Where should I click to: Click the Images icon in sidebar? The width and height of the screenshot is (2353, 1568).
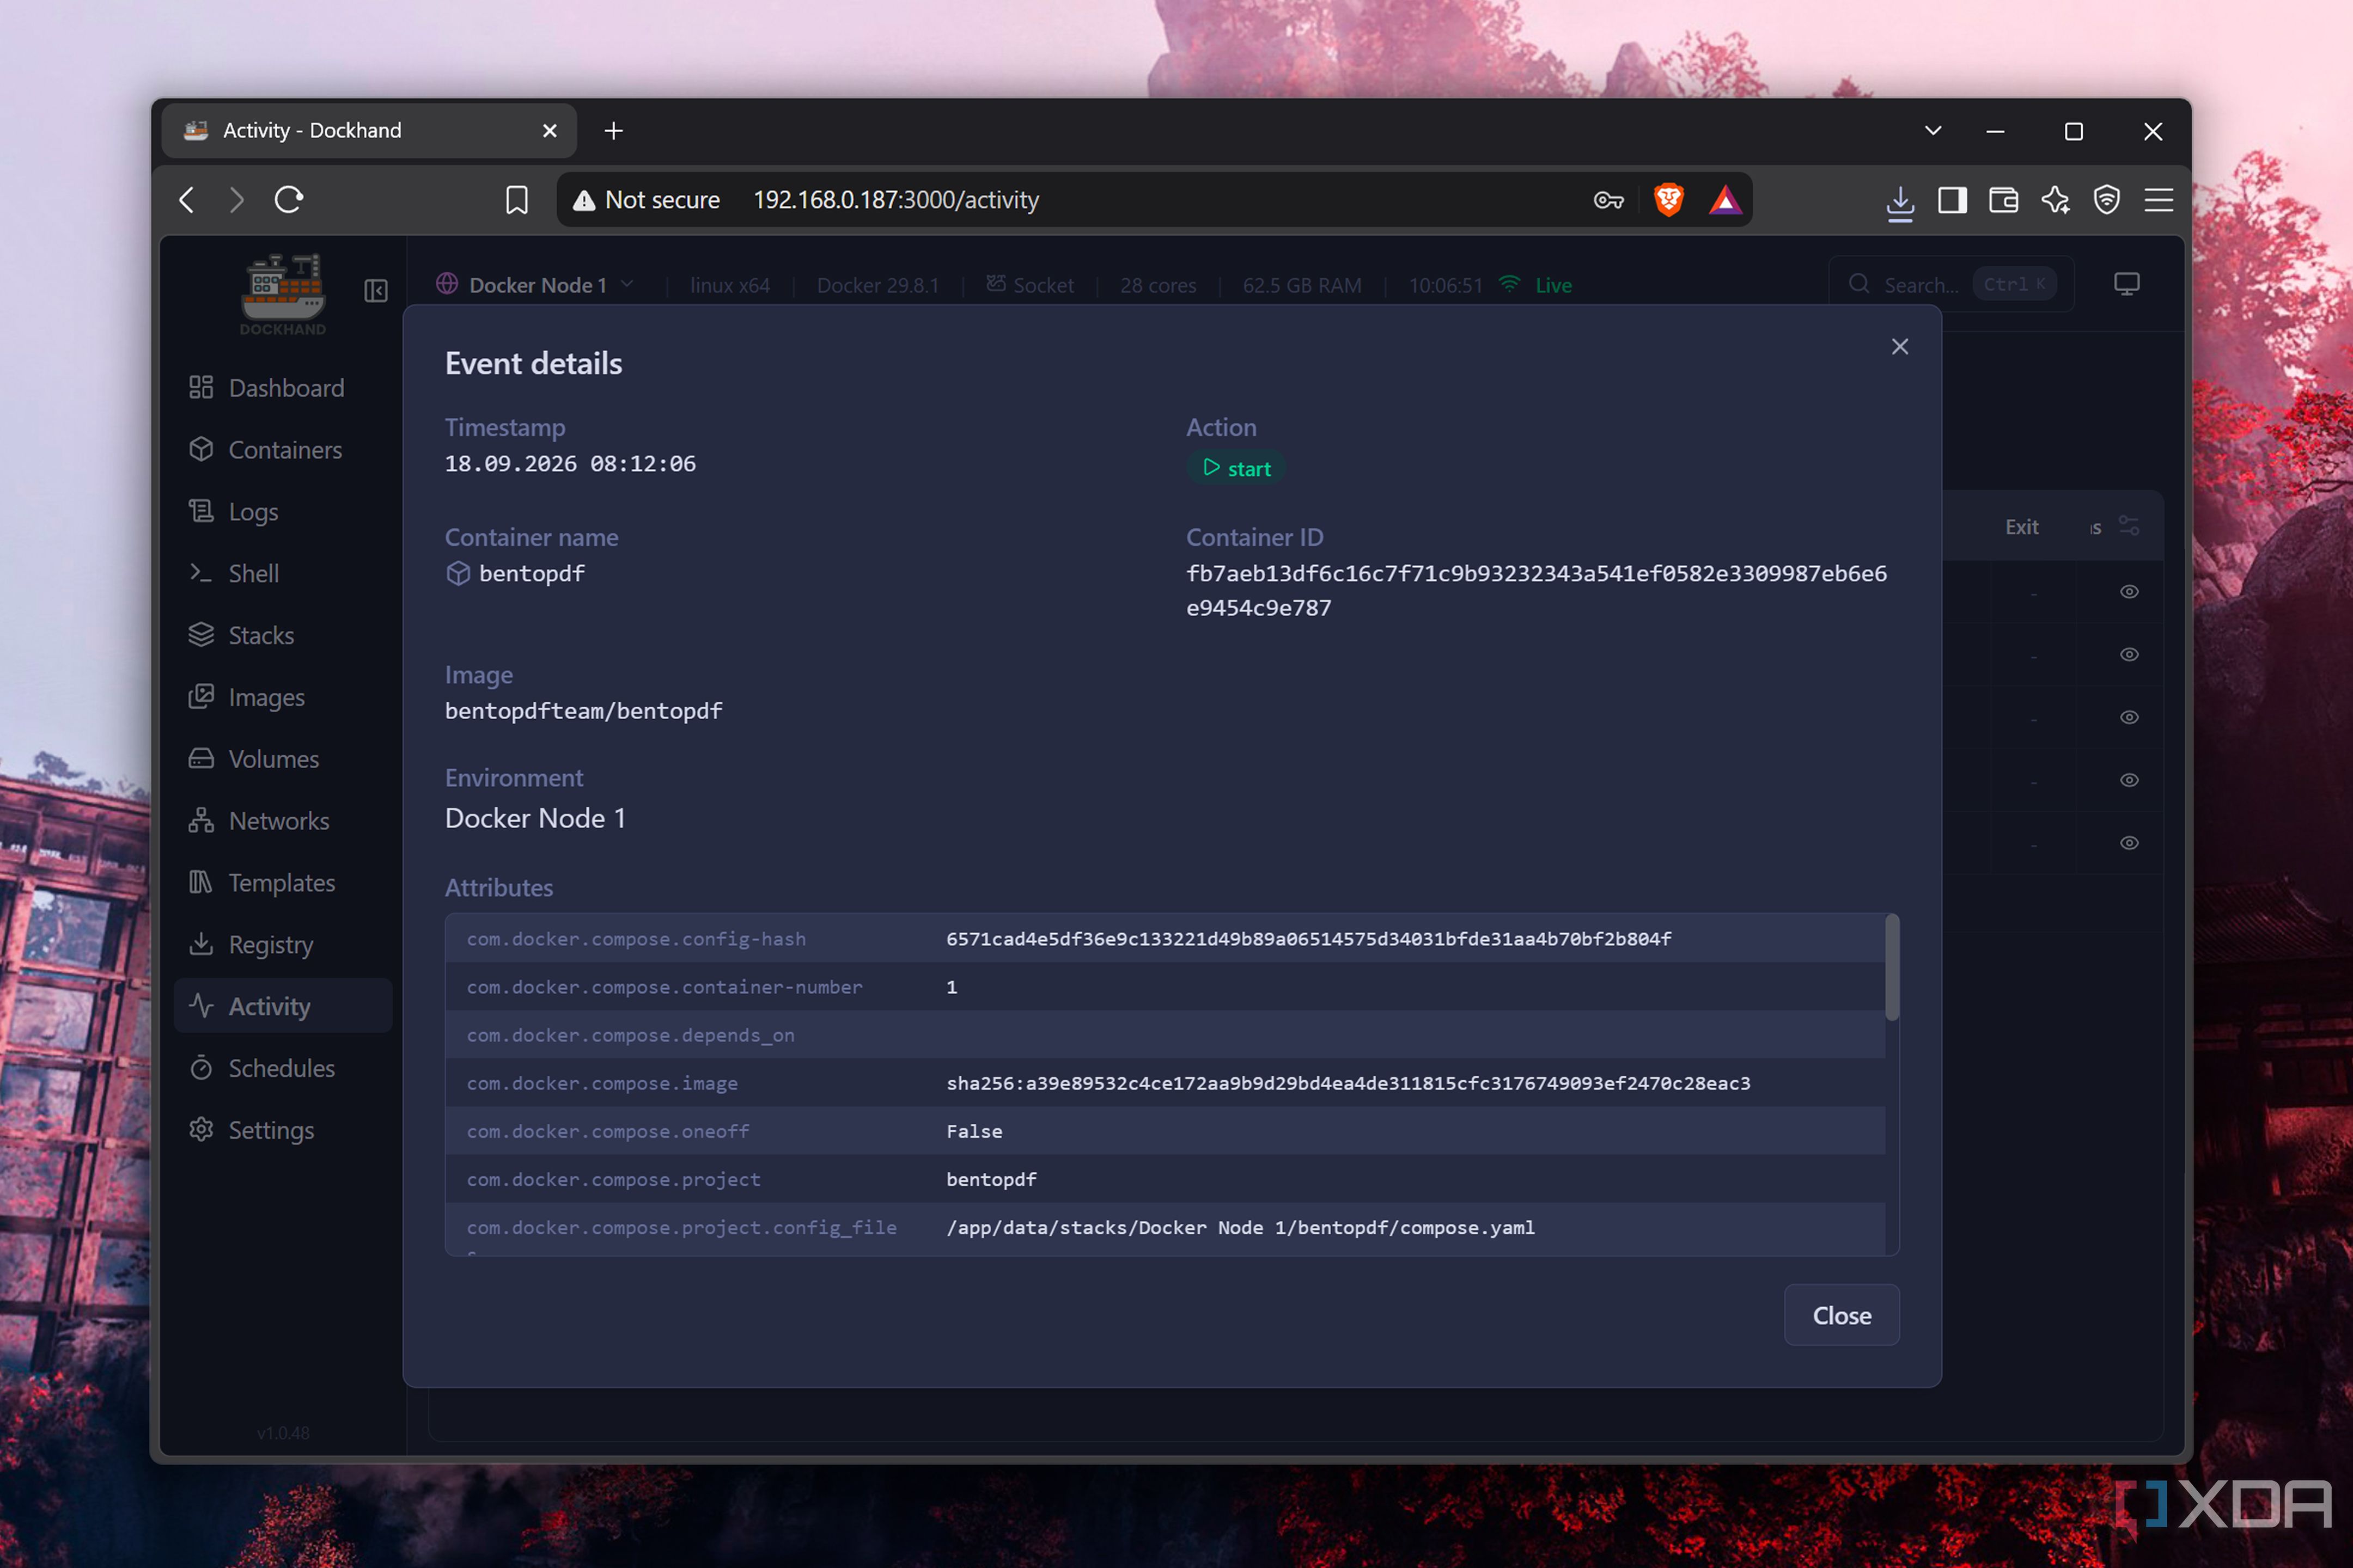click(201, 696)
